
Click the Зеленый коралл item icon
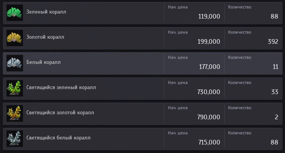coord(15,13)
